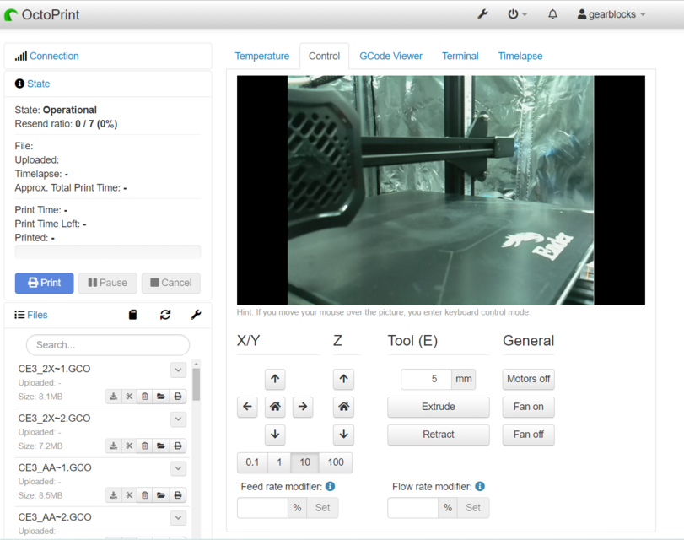Click the Extrude button
This screenshot has height=540, width=684.
coord(438,407)
